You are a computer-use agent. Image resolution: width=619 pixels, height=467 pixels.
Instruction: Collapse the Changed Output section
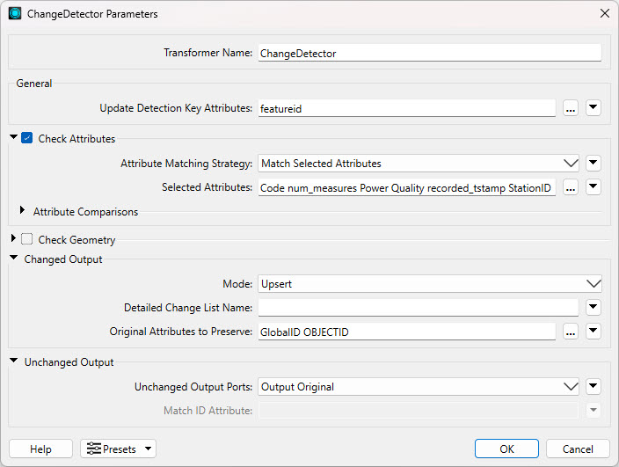(14, 259)
